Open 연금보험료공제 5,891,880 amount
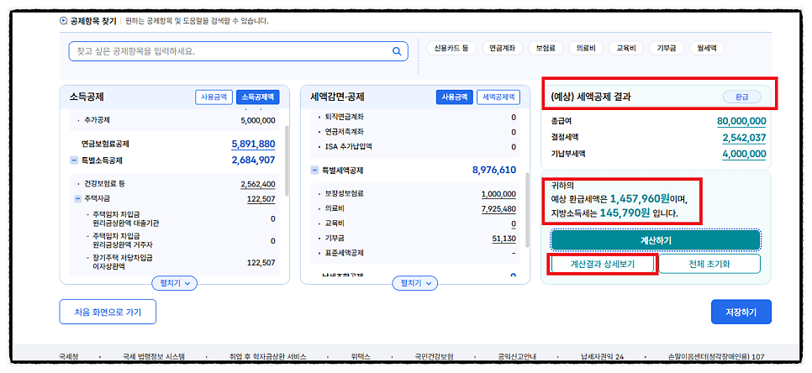The height and width of the screenshot is (373, 812). (x=253, y=144)
